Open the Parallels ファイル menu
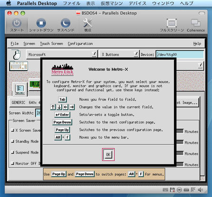Screen dimensions: 212x197 click(71, 3)
